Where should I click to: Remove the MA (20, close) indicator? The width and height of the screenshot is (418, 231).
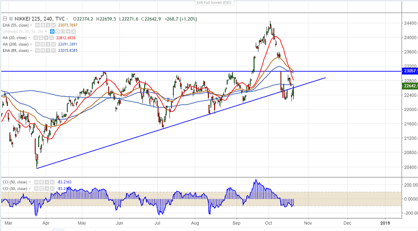[x=51, y=38]
